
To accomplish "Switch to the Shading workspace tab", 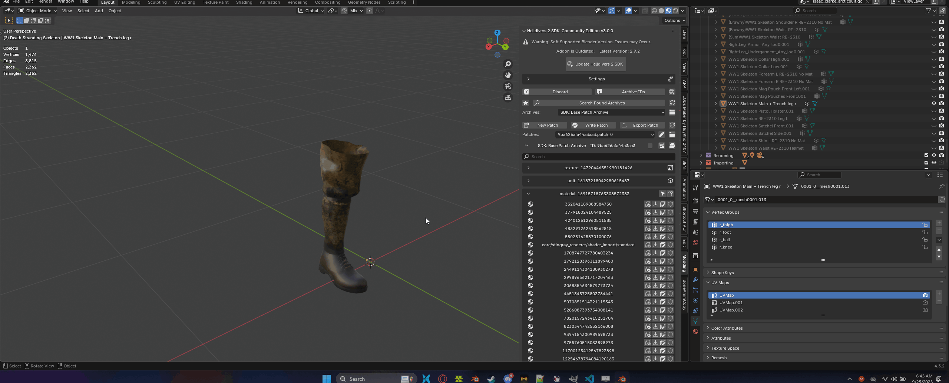I will click(x=244, y=2).
